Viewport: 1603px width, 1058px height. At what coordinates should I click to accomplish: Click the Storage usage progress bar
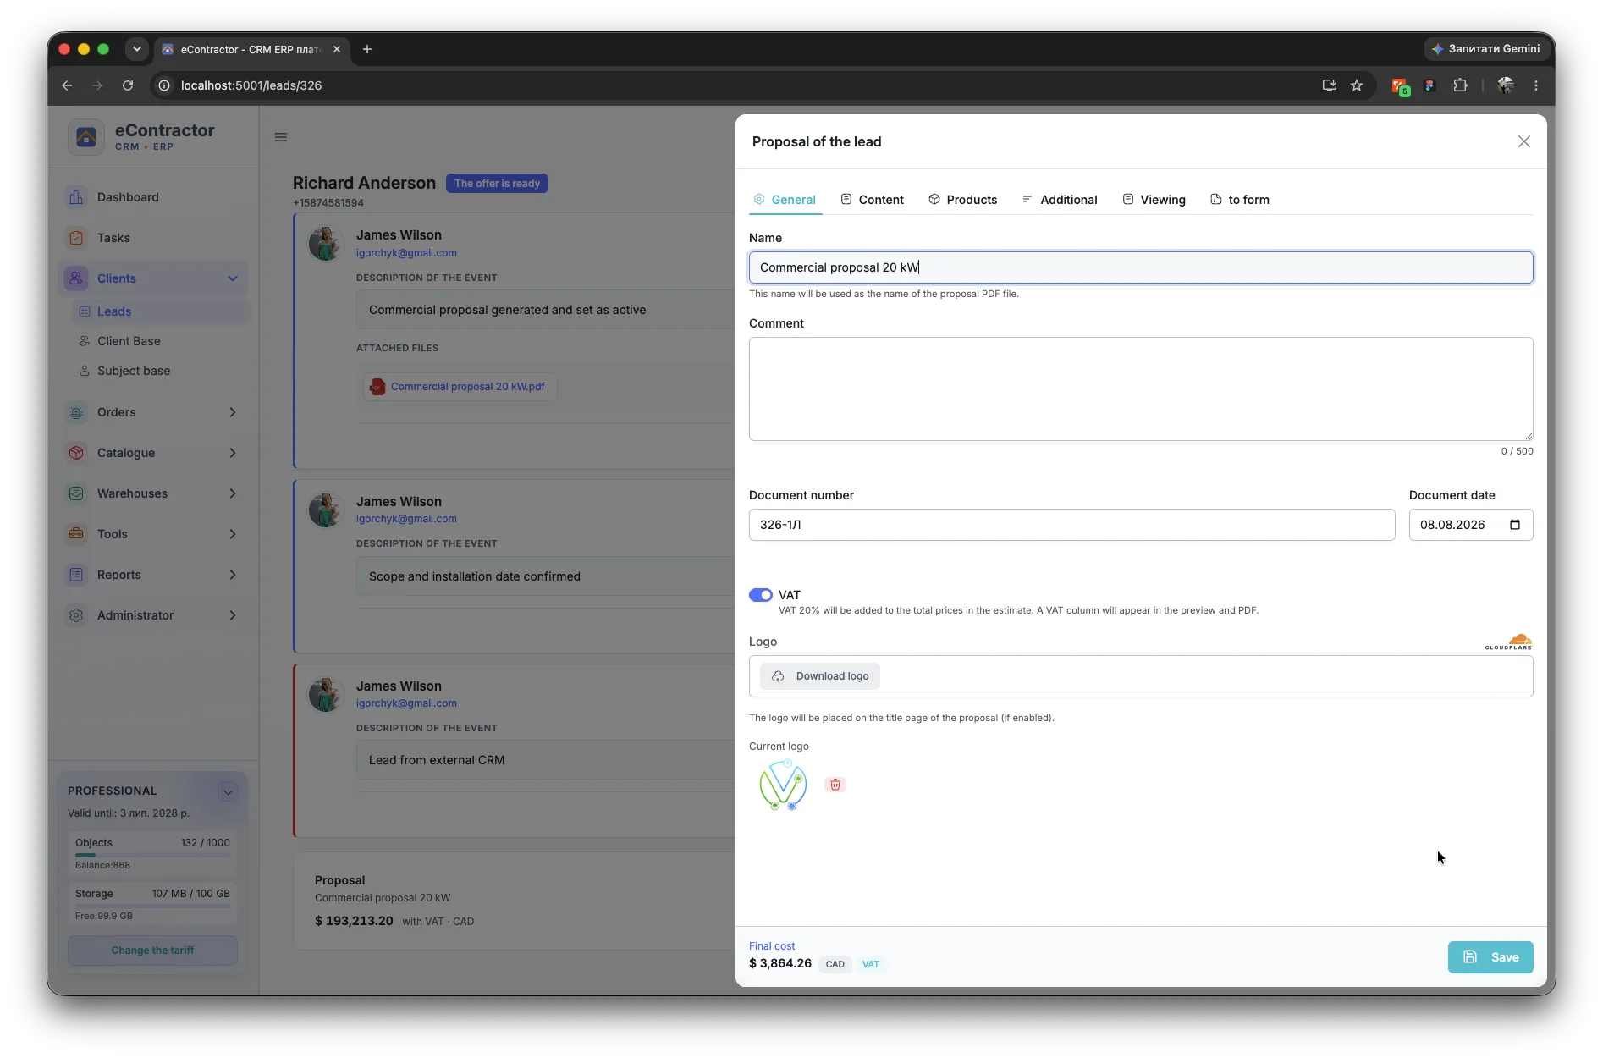tap(152, 906)
